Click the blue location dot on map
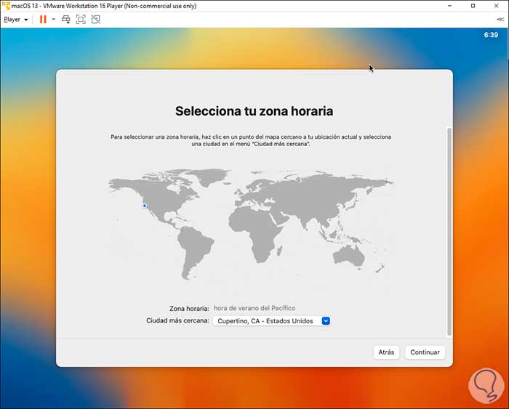Screen dimensions: 509x409 click(145, 206)
